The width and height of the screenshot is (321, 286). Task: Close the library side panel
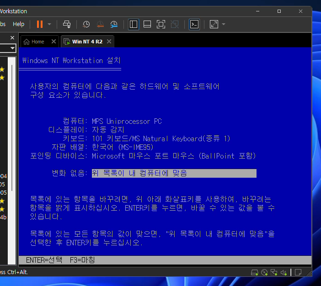(x=12, y=37)
